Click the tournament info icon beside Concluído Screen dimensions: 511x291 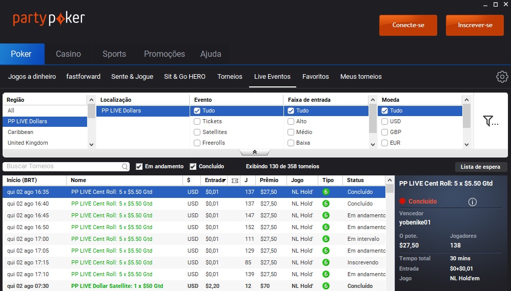[472, 202]
